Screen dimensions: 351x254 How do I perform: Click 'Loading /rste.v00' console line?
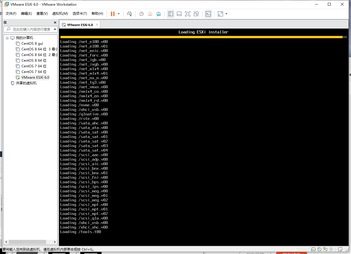click(79, 119)
